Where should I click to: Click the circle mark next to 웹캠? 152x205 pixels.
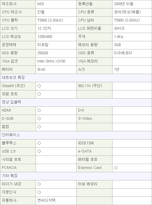pyautogui.click(x=39, y=127)
